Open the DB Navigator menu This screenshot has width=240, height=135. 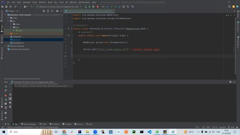84,2
